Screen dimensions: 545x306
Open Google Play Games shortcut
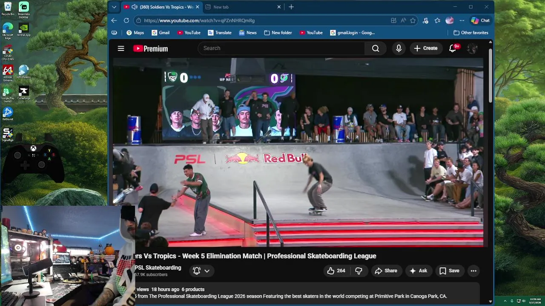(8, 95)
